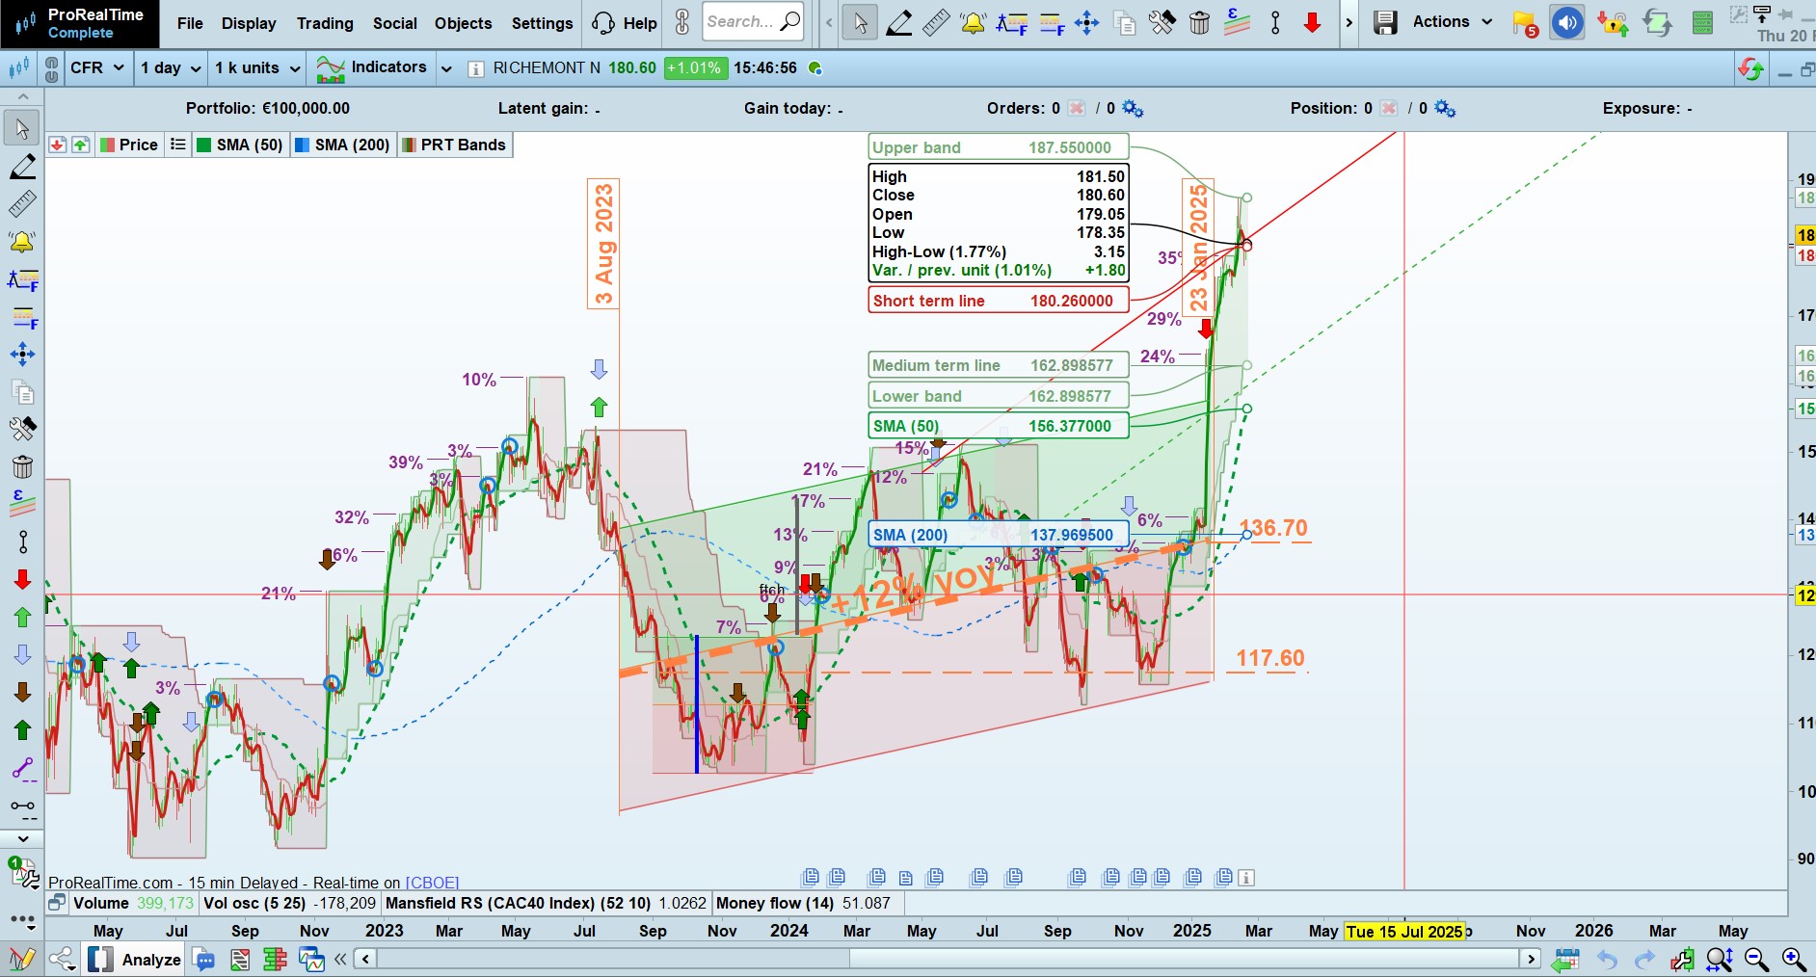Click the SMA (50) green color swatch
1816x977 pixels.
(x=204, y=145)
